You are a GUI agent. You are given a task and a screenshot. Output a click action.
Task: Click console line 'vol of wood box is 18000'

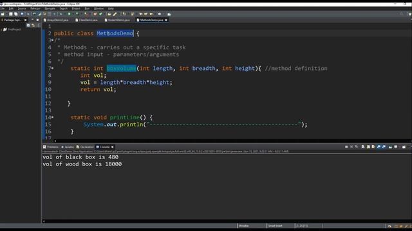82,164
